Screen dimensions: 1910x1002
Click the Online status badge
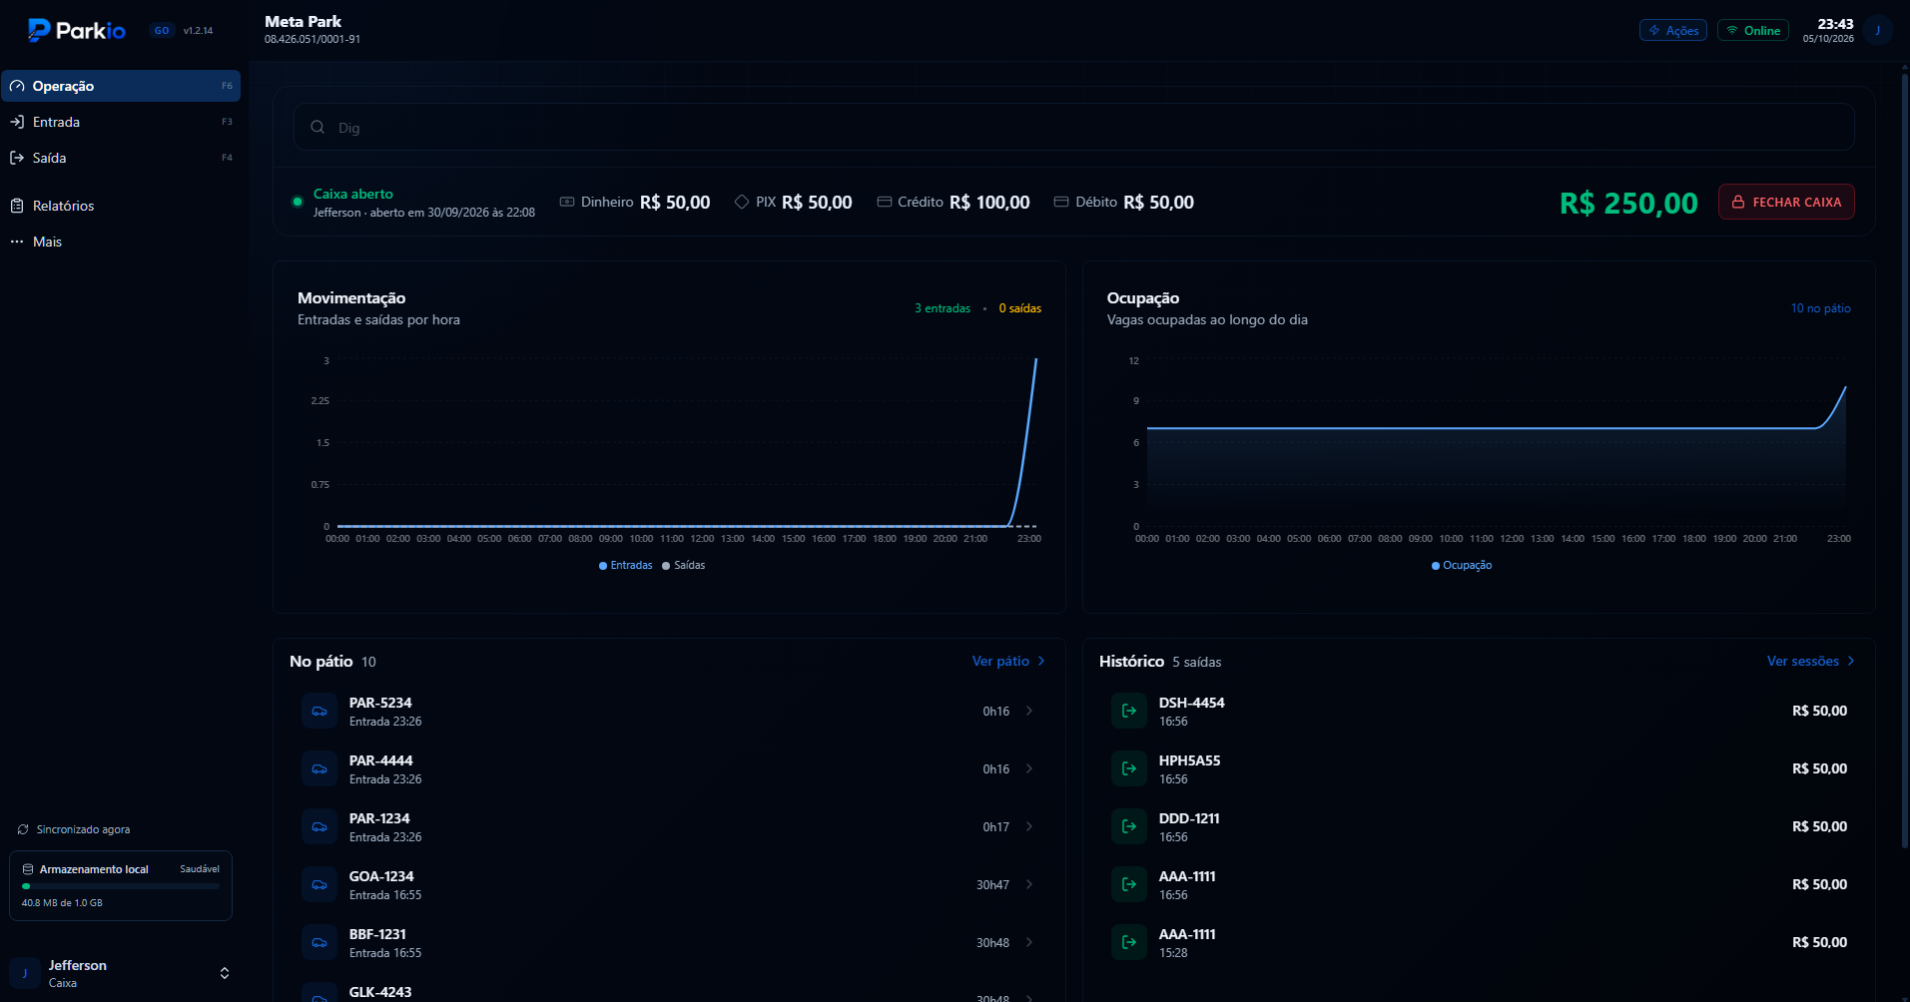(1753, 30)
